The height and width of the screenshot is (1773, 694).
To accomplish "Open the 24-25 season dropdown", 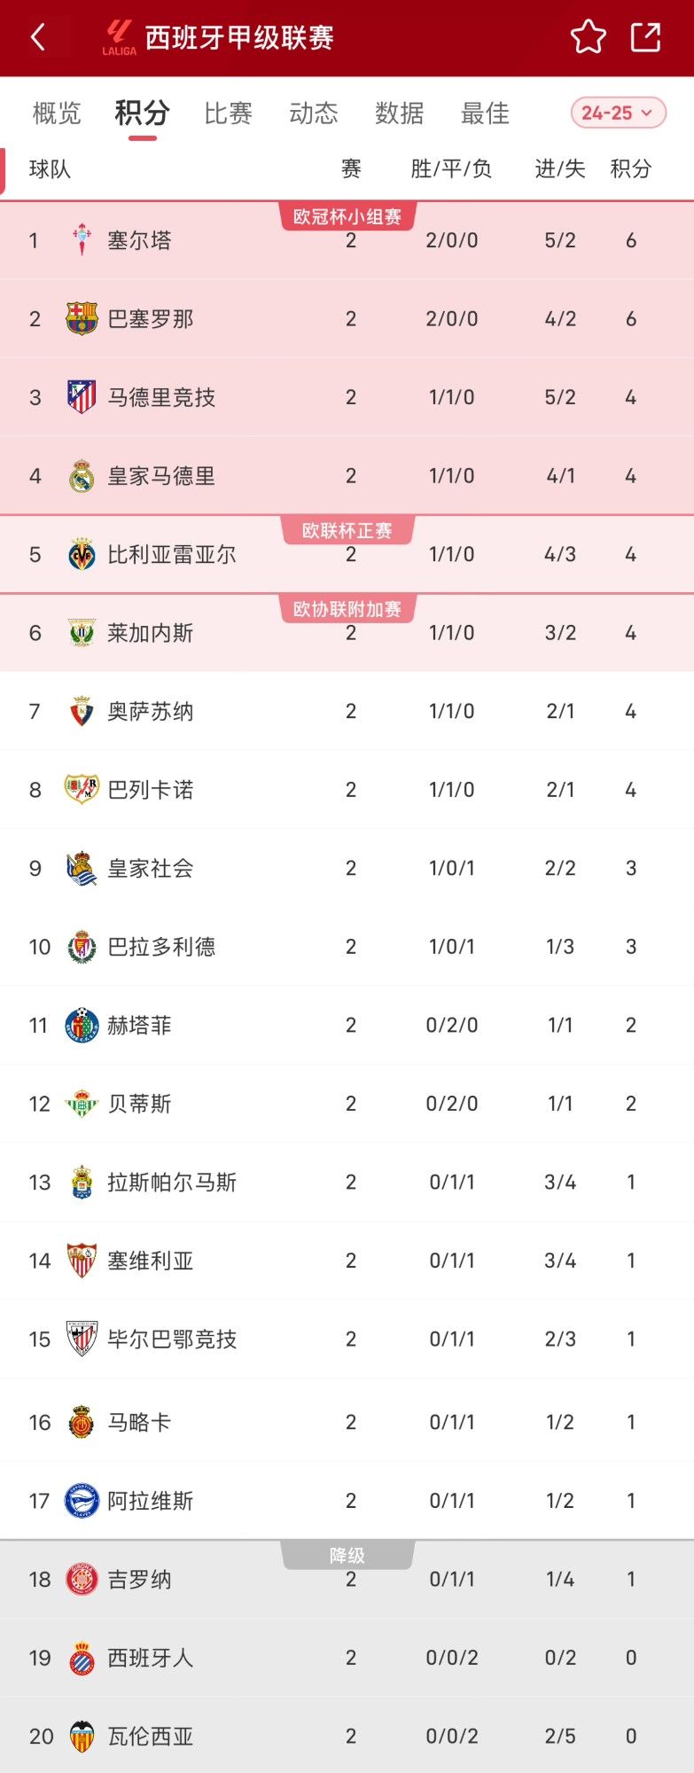I will [618, 113].
